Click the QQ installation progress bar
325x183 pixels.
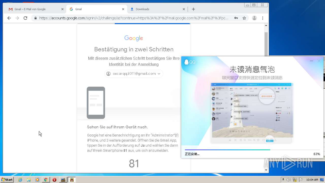pos(252,150)
